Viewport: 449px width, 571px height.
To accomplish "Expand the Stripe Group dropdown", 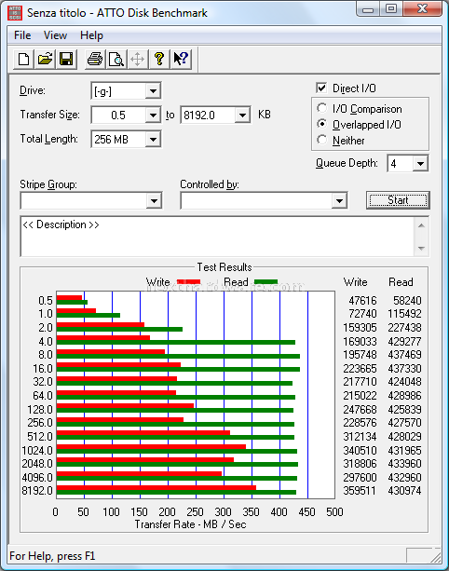I will pos(154,200).
